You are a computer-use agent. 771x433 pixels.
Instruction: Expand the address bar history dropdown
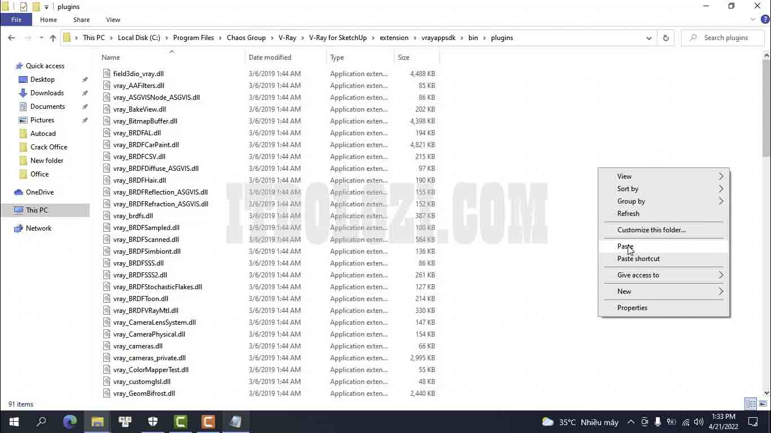click(x=649, y=38)
